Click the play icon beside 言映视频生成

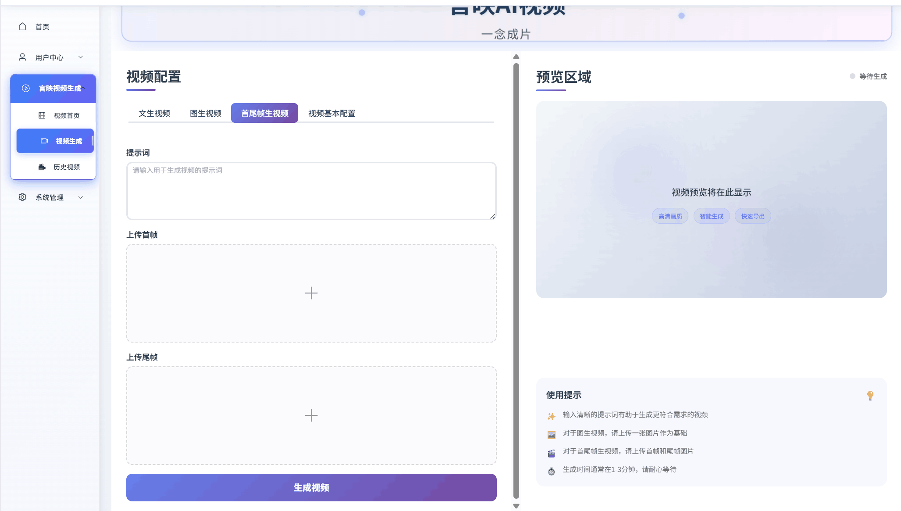26,88
